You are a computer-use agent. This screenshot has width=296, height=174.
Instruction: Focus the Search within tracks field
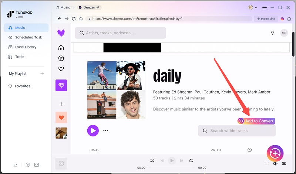click(237, 130)
